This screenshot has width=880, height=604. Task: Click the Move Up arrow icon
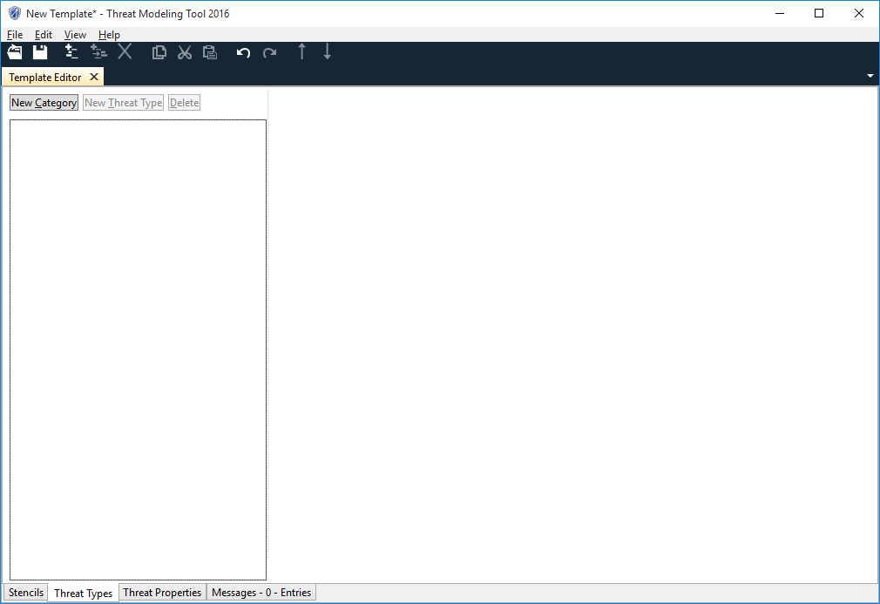click(302, 52)
